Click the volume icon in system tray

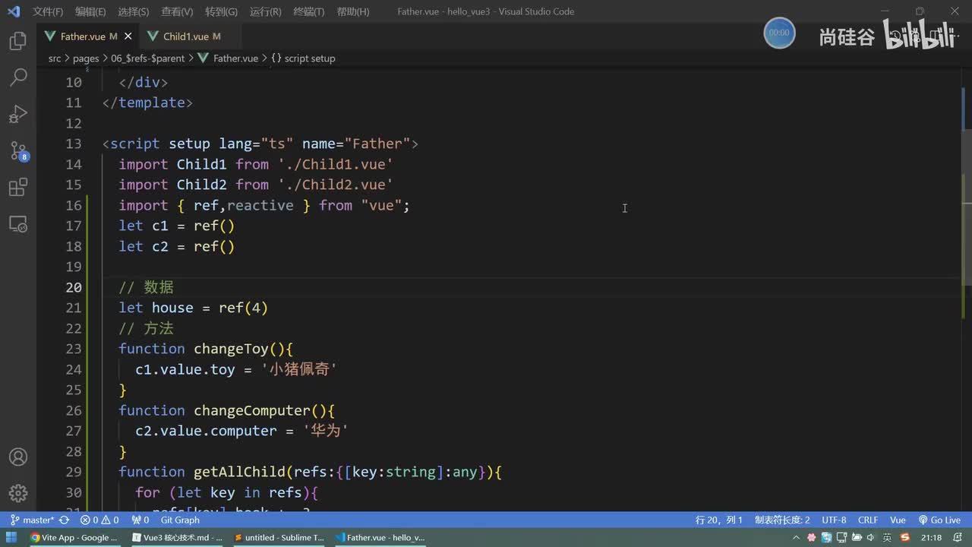click(x=870, y=538)
